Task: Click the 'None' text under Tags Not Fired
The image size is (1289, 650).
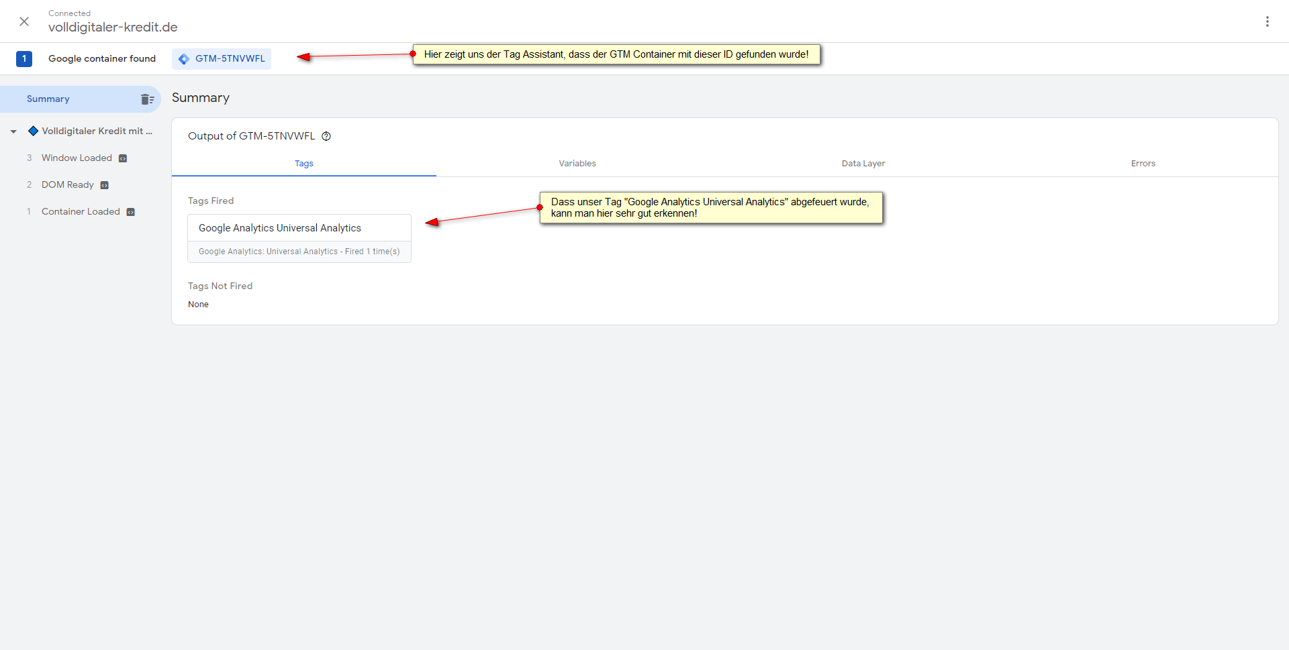Action: (198, 305)
